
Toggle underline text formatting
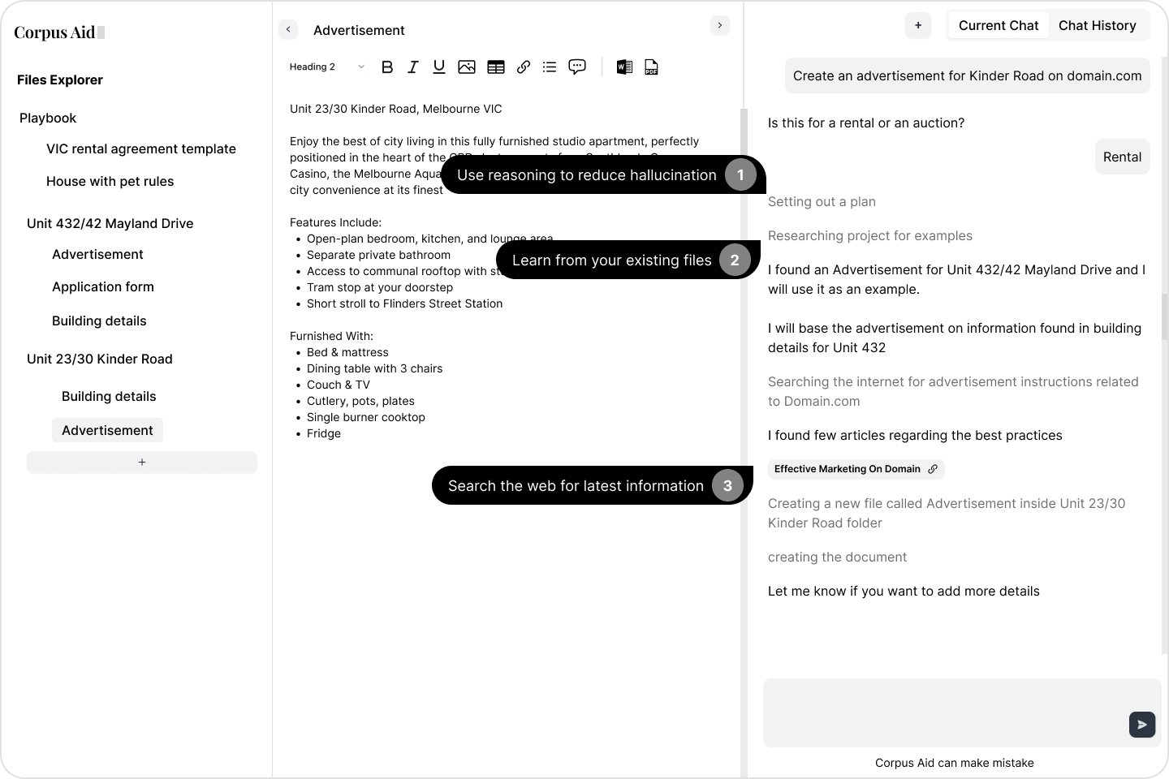(439, 67)
